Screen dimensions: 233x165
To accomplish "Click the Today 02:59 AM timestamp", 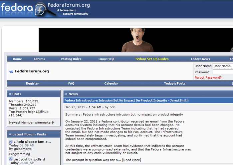I will [22, 145].
